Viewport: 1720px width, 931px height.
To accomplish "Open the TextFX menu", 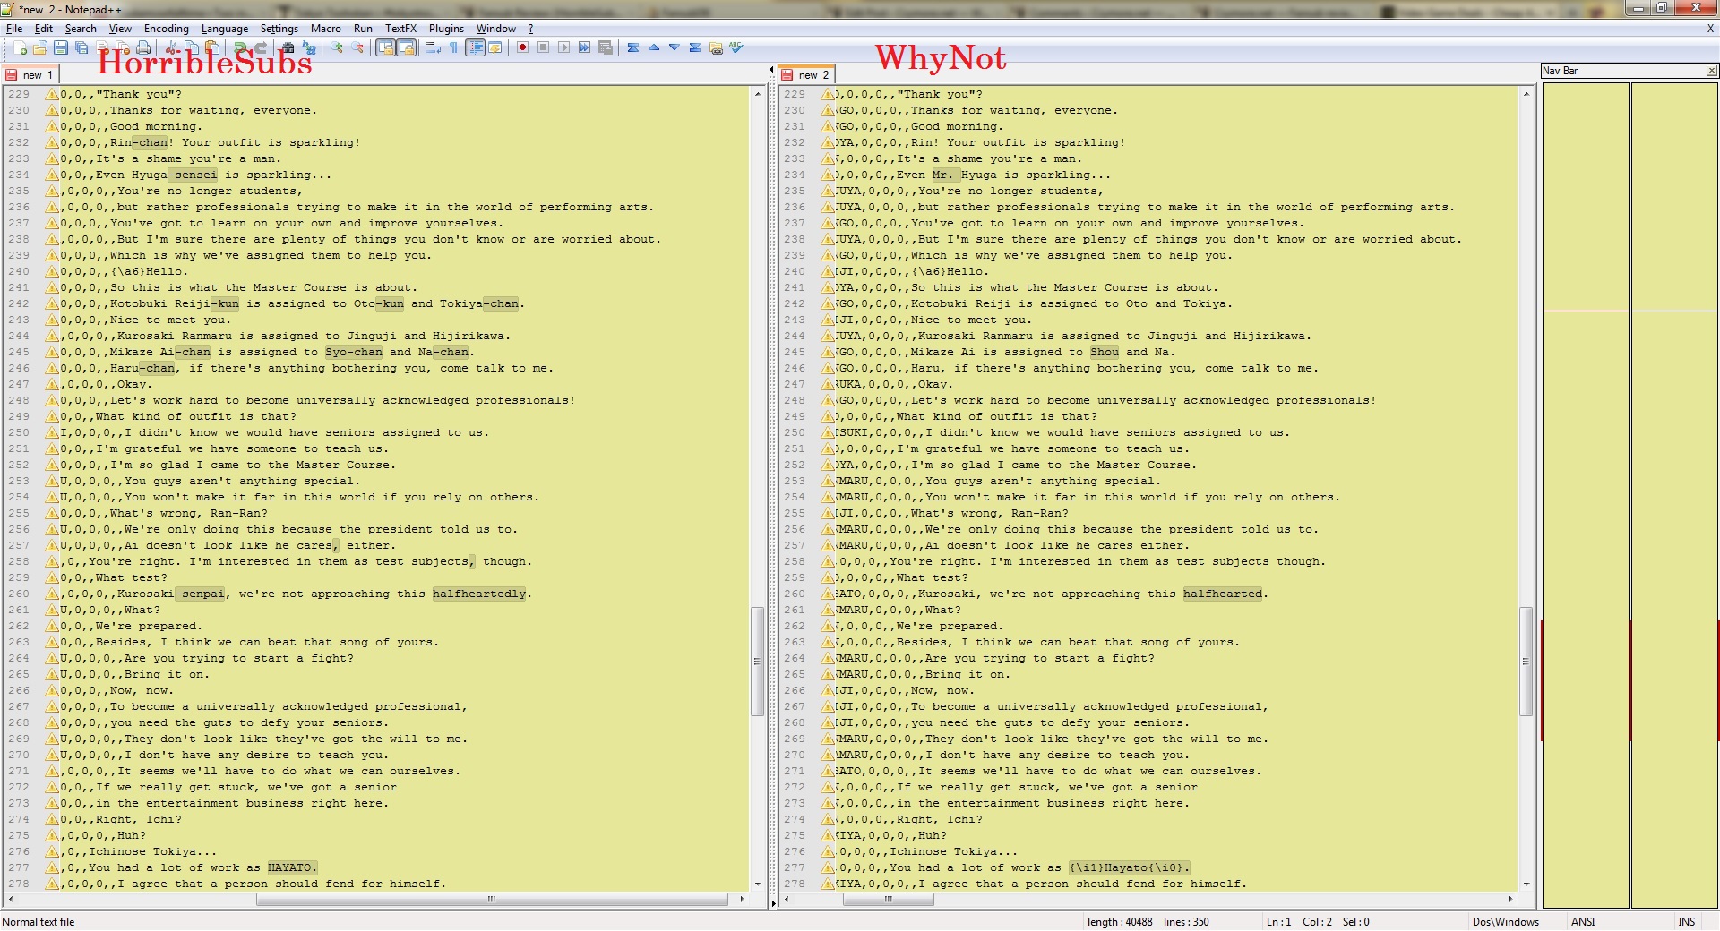I will [x=401, y=29].
